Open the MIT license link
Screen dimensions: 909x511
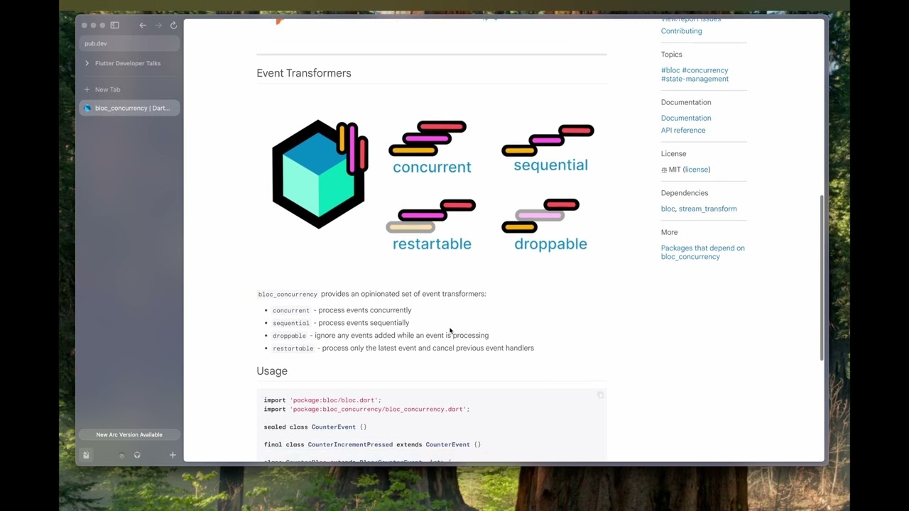pos(696,170)
